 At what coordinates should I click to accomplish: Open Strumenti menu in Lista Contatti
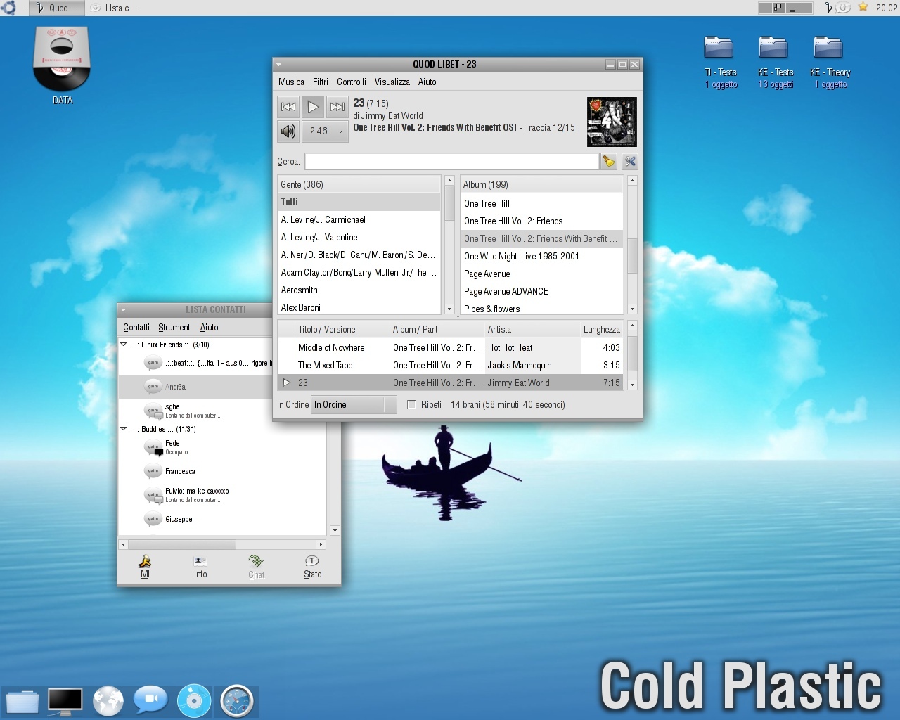tap(174, 327)
